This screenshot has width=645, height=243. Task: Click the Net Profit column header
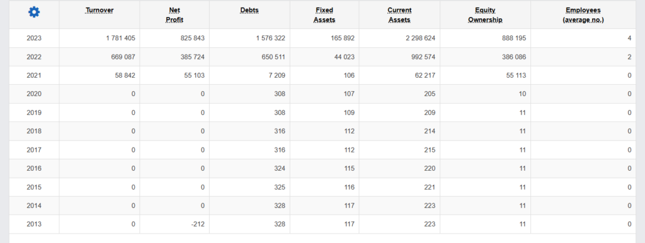point(175,14)
